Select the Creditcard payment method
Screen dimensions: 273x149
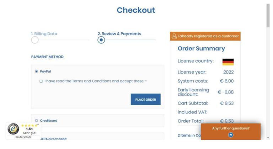point(37,121)
